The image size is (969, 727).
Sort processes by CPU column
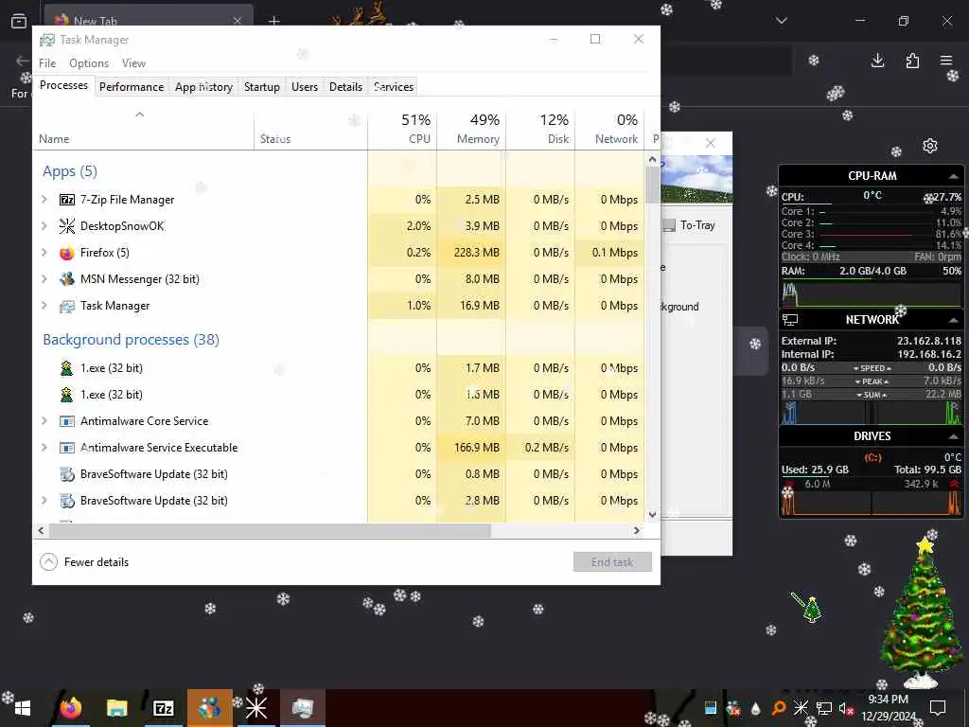coord(402,129)
